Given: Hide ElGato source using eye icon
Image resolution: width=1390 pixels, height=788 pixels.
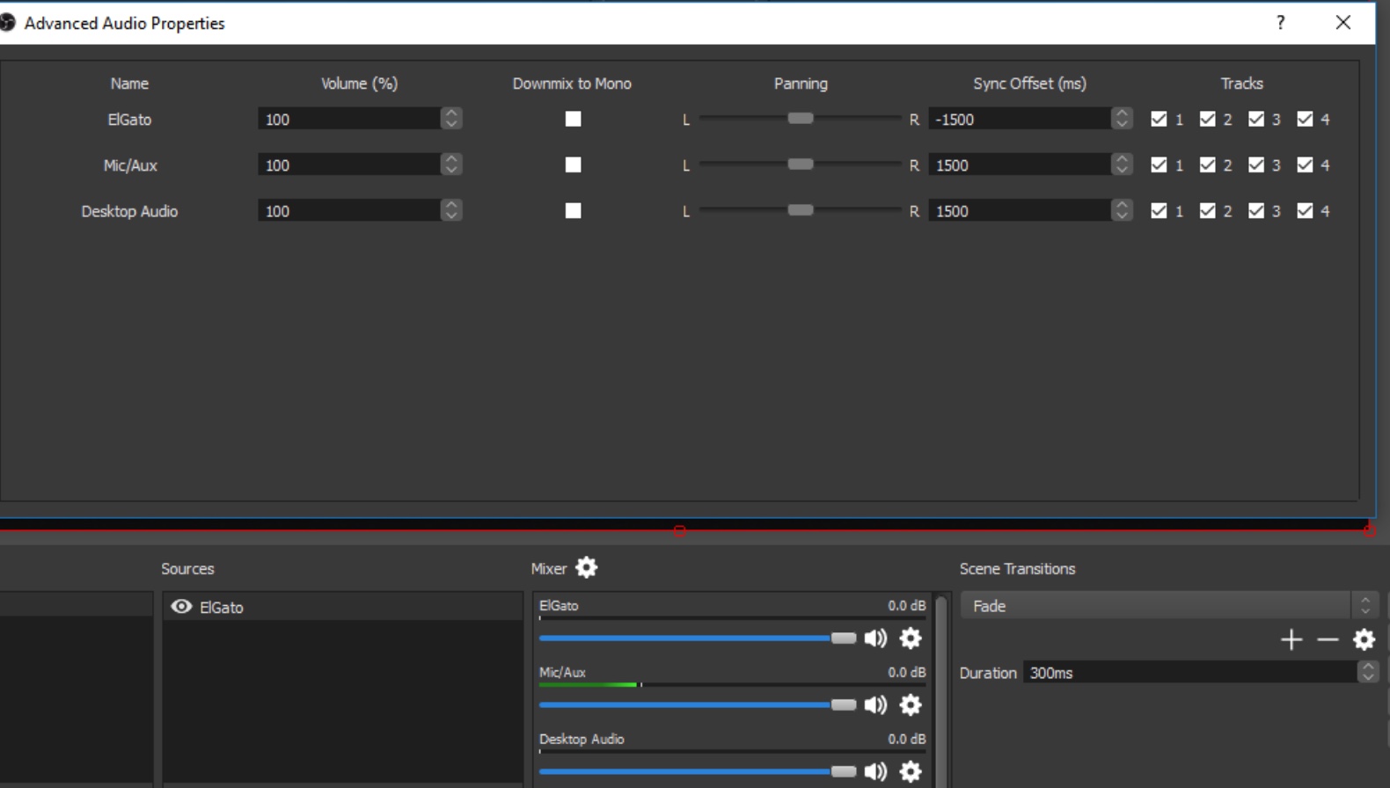Looking at the screenshot, I should (181, 607).
